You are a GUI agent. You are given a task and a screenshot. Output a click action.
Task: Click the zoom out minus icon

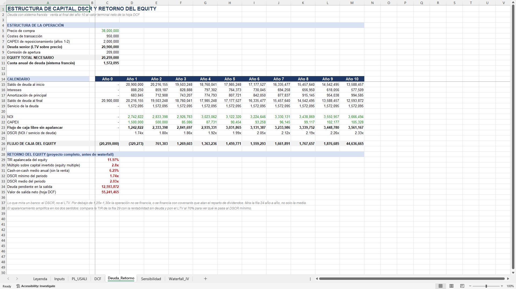click(470, 286)
